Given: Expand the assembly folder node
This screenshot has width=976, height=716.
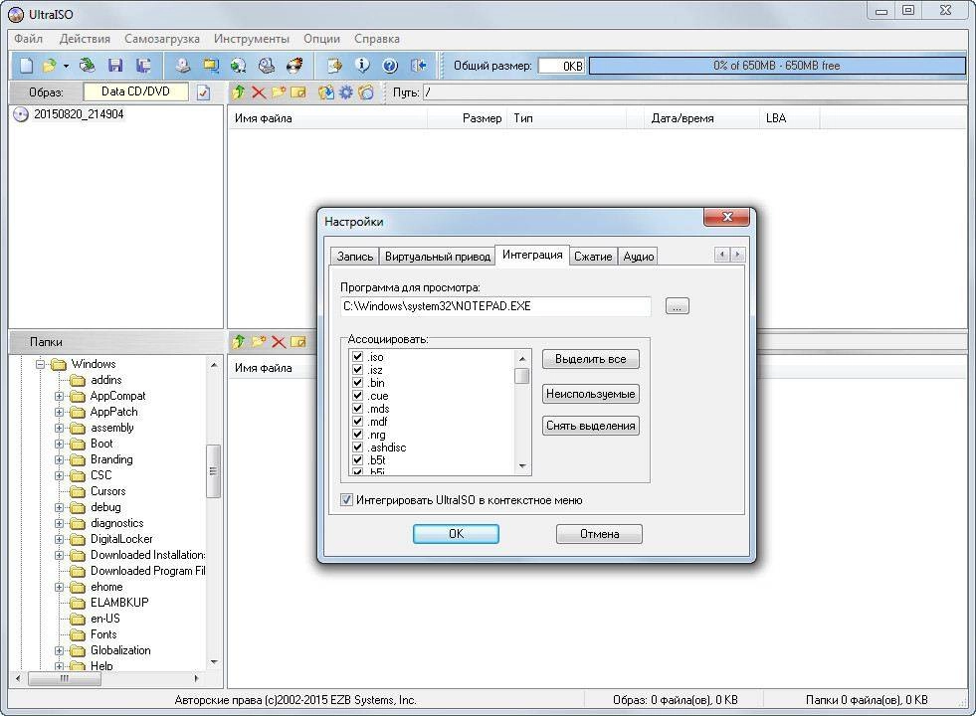Looking at the screenshot, I should click(x=59, y=428).
